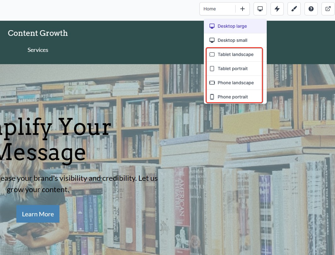Select the 'grow your content.' subtitle line
The width and height of the screenshot is (335, 255).
coord(38,190)
